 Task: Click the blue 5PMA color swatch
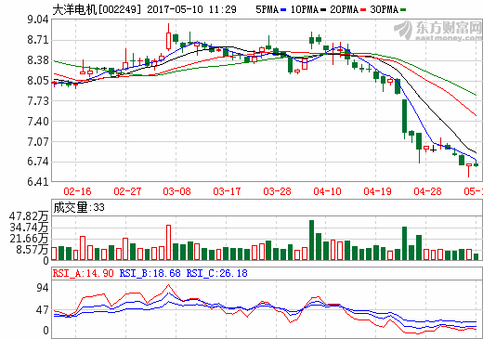coord(283,10)
